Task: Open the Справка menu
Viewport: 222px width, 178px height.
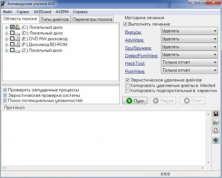Action: (80, 12)
